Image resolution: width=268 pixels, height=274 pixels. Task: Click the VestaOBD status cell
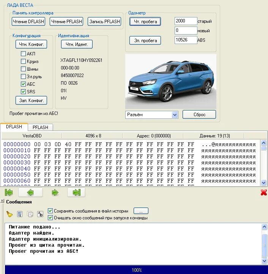[32, 136]
